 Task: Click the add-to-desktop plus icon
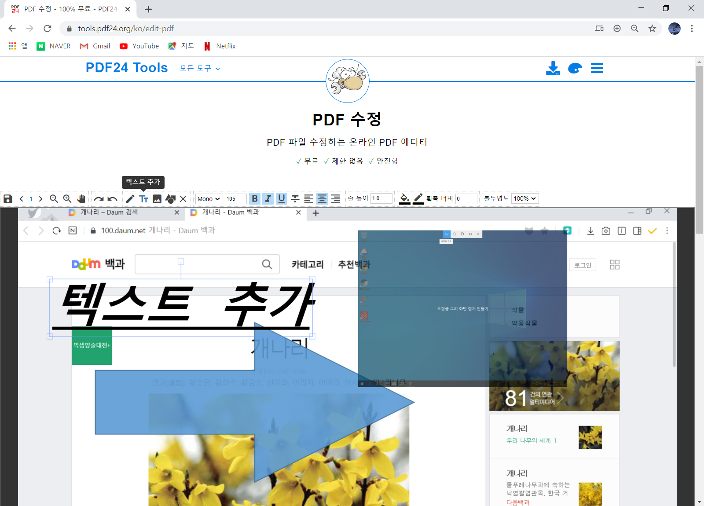[x=617, y=29]
